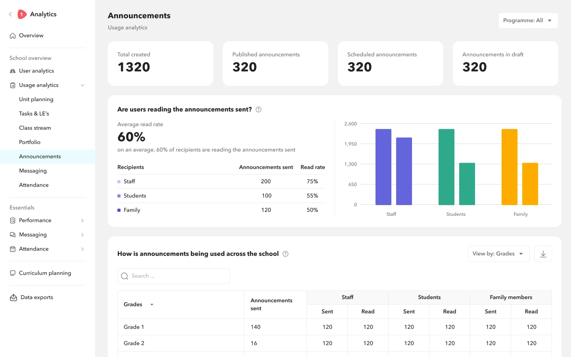Click the Grade 1 row label
The image size is (571, 357).
point(134,327)
